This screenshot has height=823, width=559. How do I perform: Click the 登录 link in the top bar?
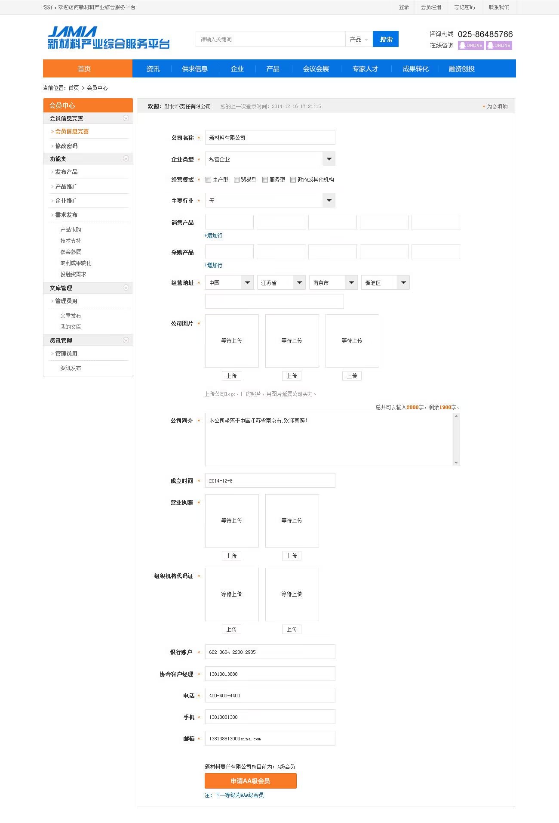coord(404,7)
